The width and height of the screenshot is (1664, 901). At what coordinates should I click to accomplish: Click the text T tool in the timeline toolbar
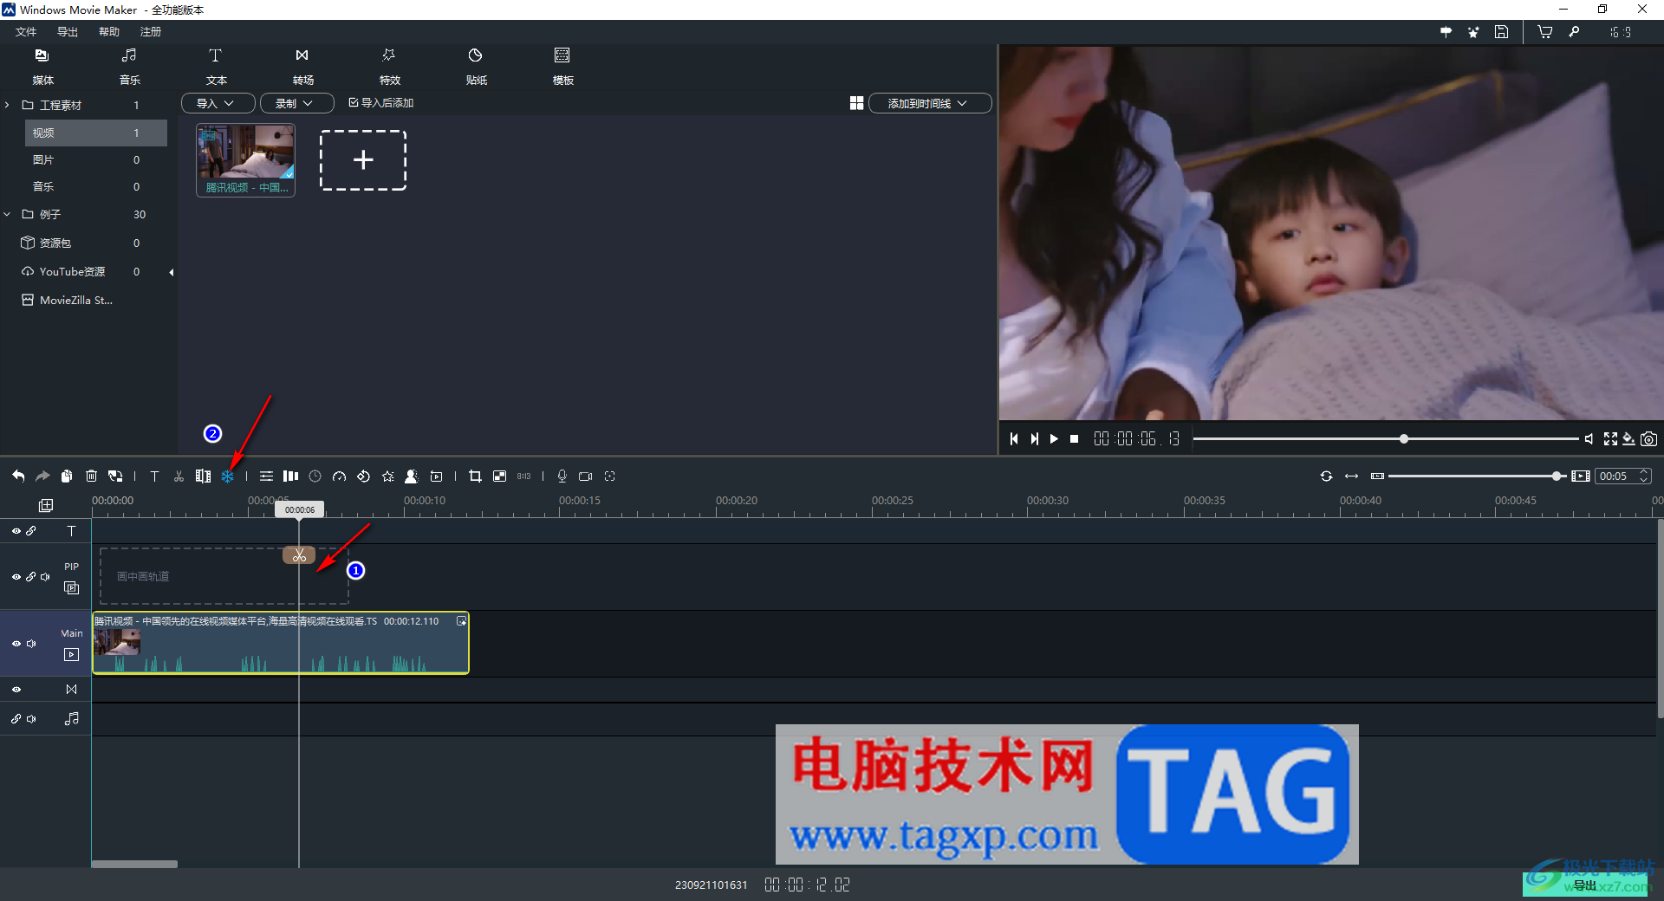(154, 476)
